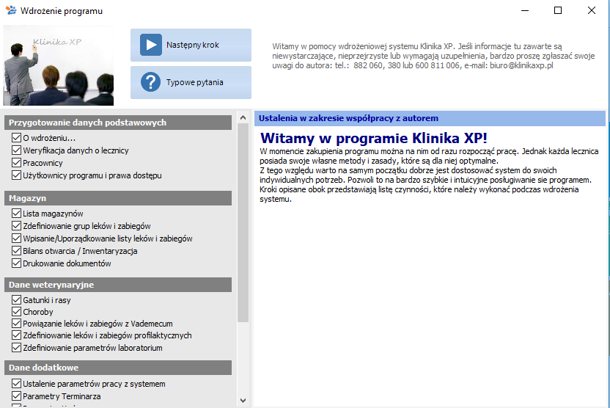Select 'Gatunki i rasy' step text
This screenshot has height=408, width=610.
(47, 300)
